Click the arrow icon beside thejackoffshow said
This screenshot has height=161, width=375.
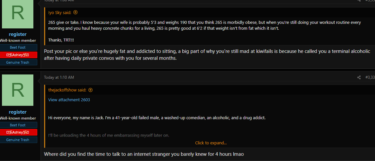click(x=90, y=90)
